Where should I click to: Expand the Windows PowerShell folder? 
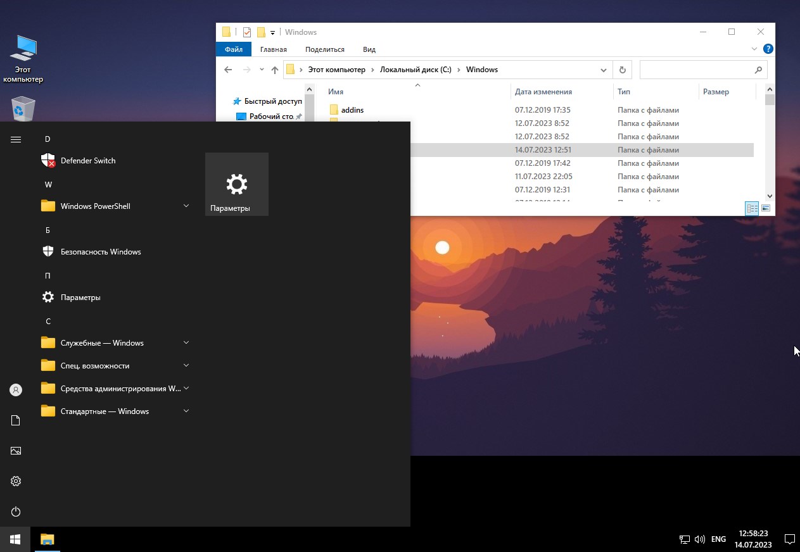tap(186, 206)
